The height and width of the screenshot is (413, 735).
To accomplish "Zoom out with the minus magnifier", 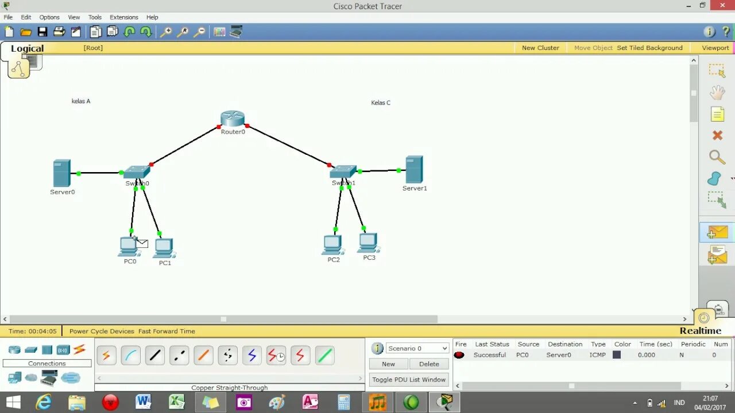I will click(199, 32).
